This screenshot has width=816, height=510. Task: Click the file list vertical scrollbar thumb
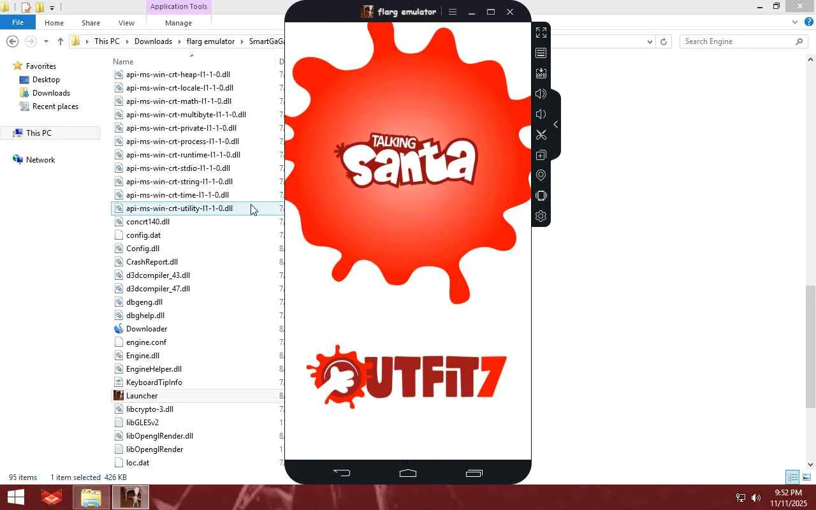click(x=811, y=347)
